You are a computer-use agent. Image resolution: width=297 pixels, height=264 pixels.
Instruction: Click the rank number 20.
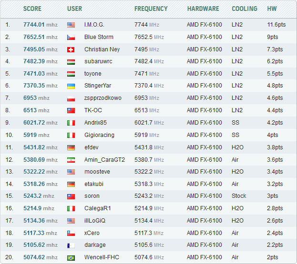coord(9,257)
